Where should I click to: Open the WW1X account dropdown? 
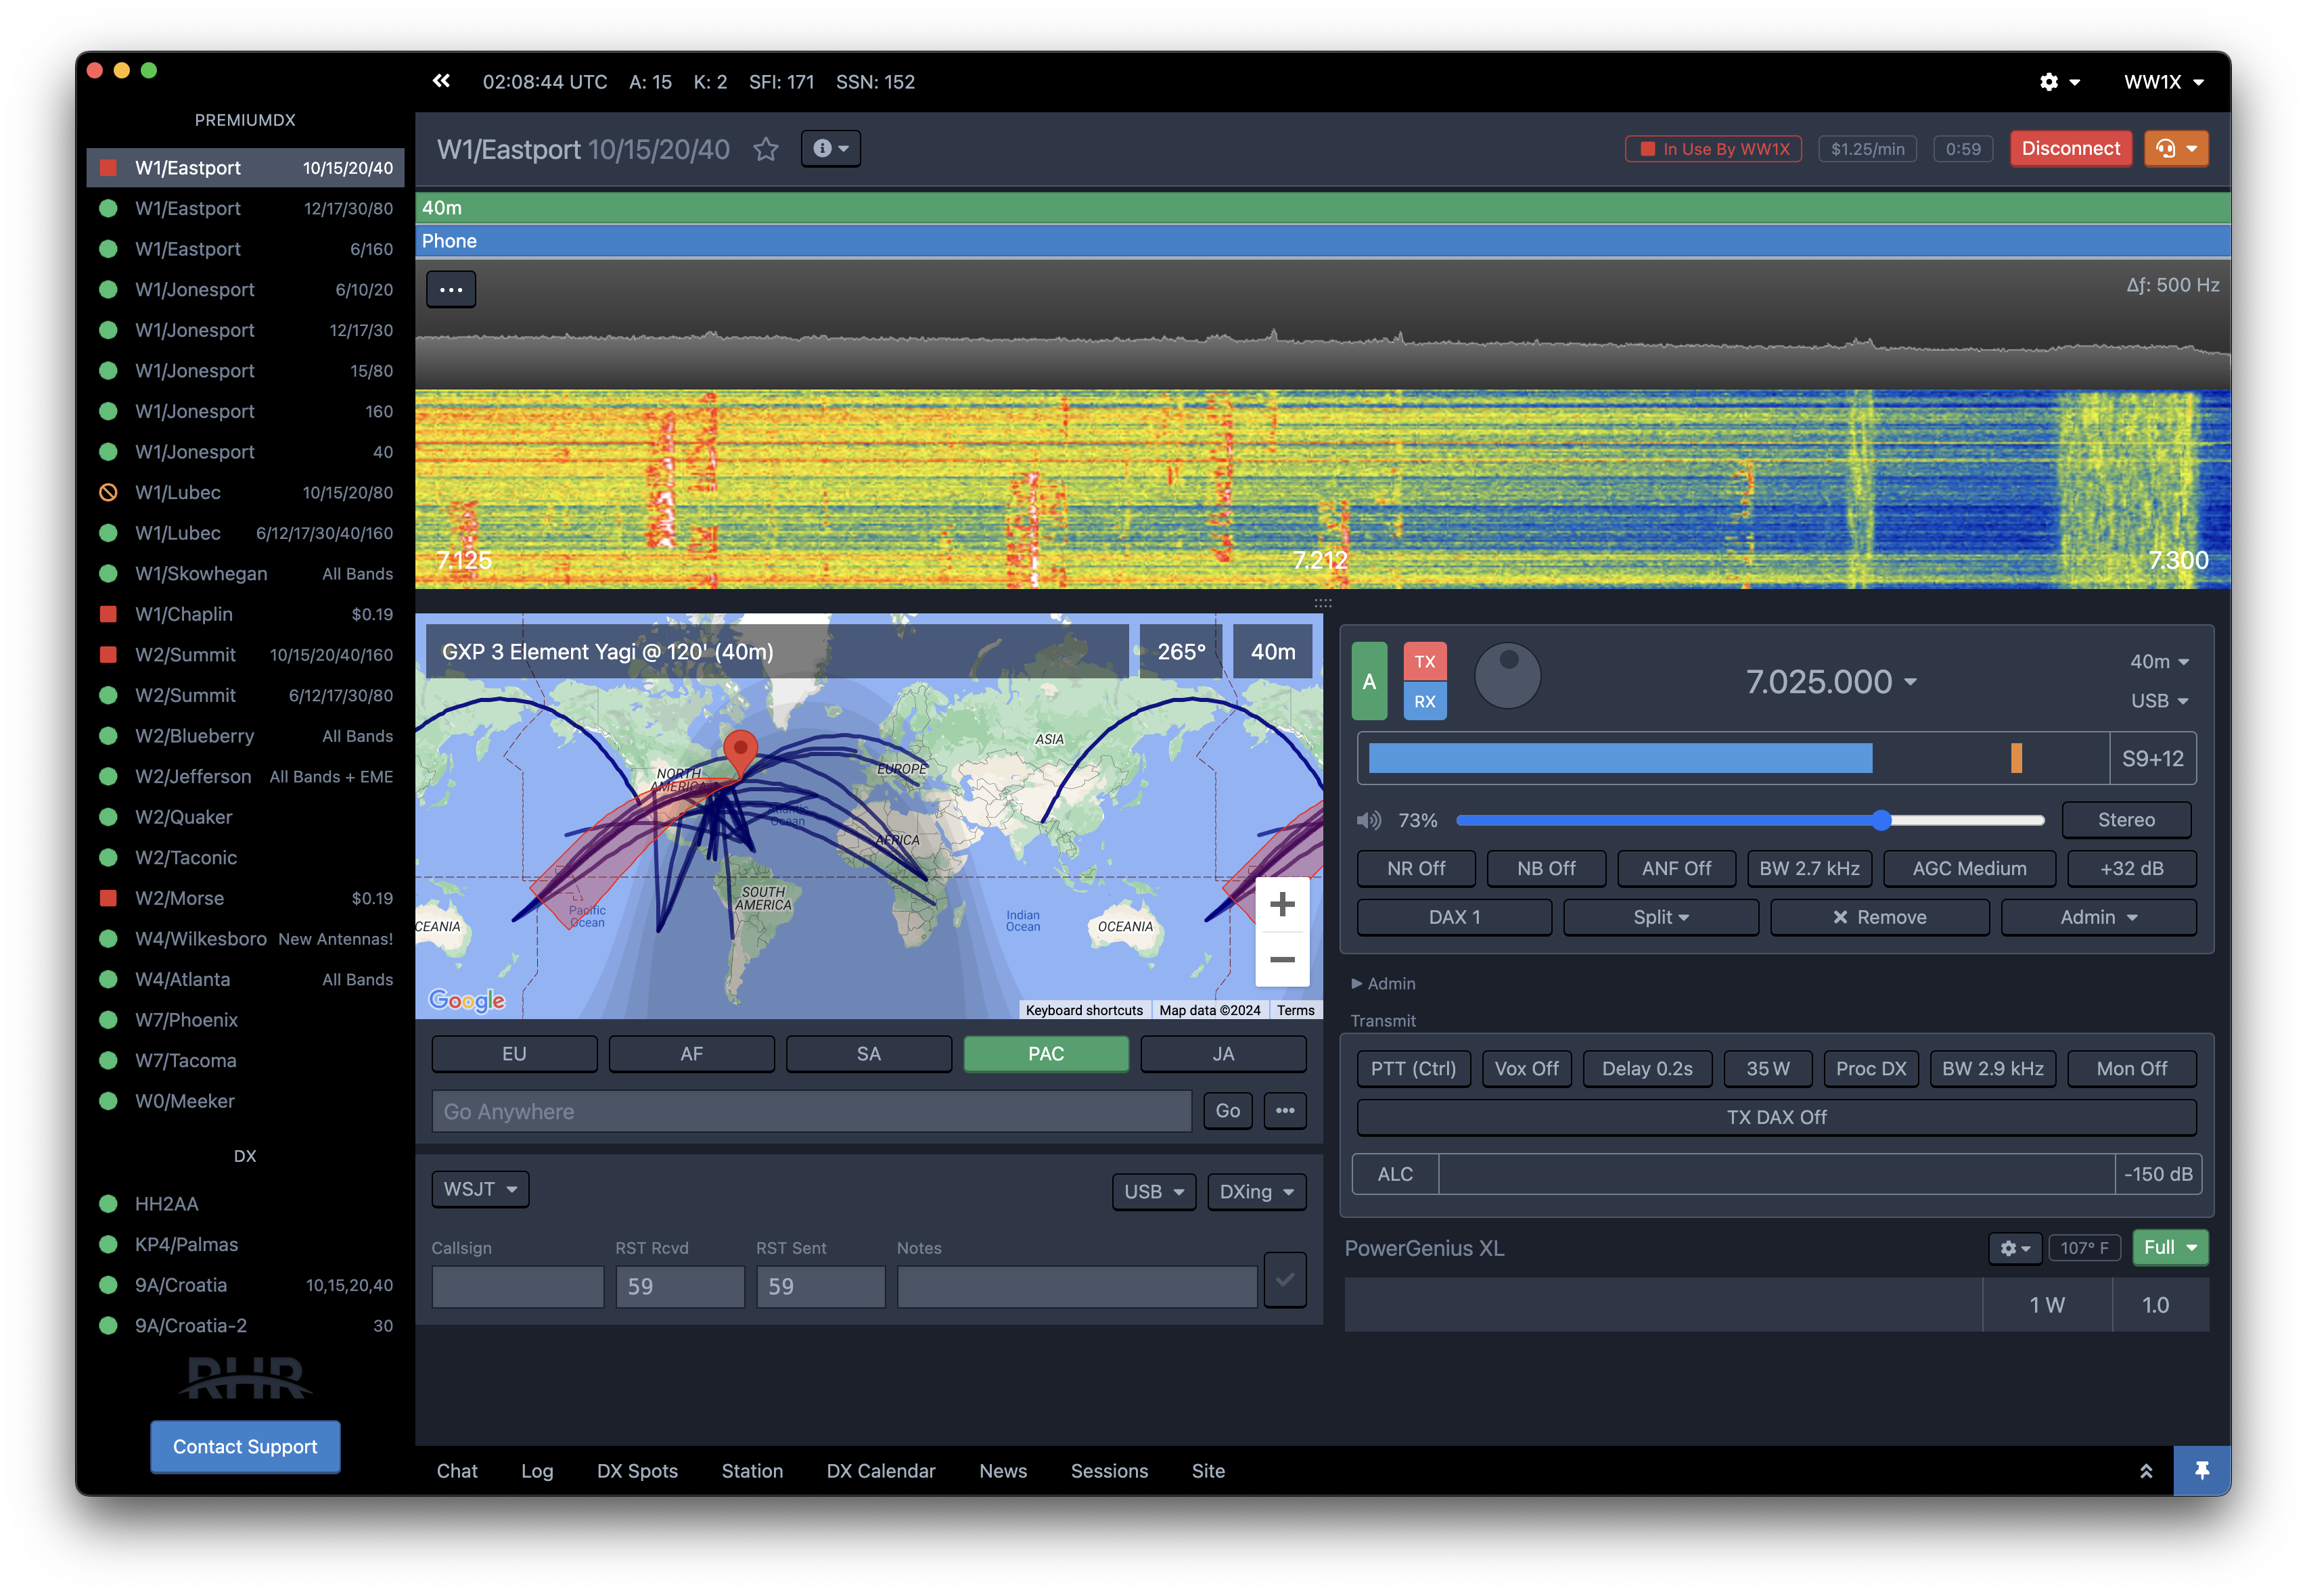2164,82
